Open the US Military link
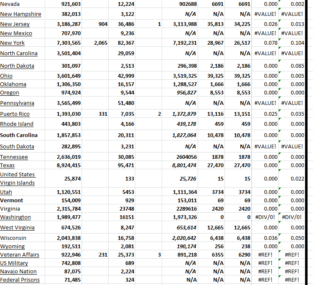The height and width of the screenshot is (285, 313). point(14,263)
